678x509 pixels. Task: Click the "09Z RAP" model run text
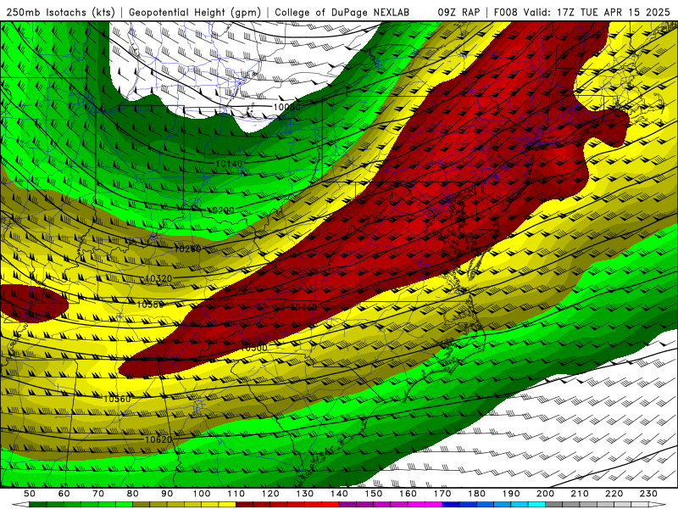pos(458,12)
